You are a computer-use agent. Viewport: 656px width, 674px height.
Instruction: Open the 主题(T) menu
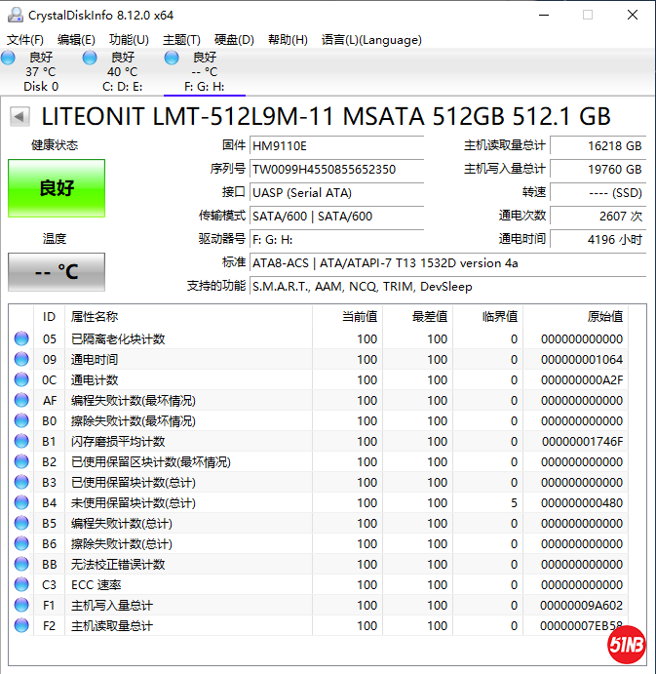point(181,40)
